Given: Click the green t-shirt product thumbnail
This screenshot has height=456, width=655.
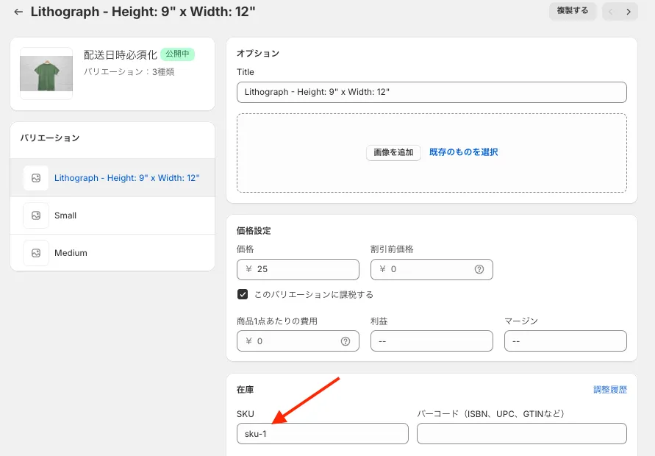Looking at the screenshot, I should (46, 74).
